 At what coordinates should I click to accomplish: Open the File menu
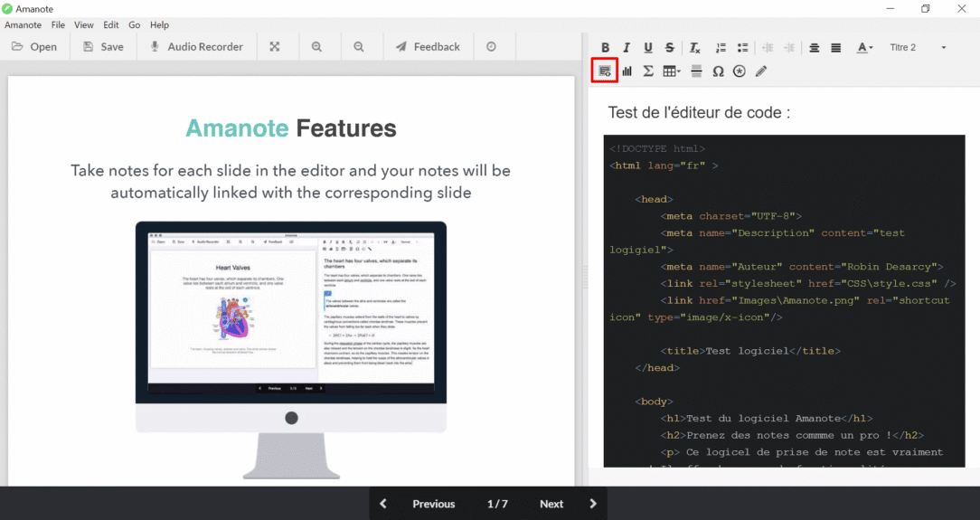coord(58,25)
